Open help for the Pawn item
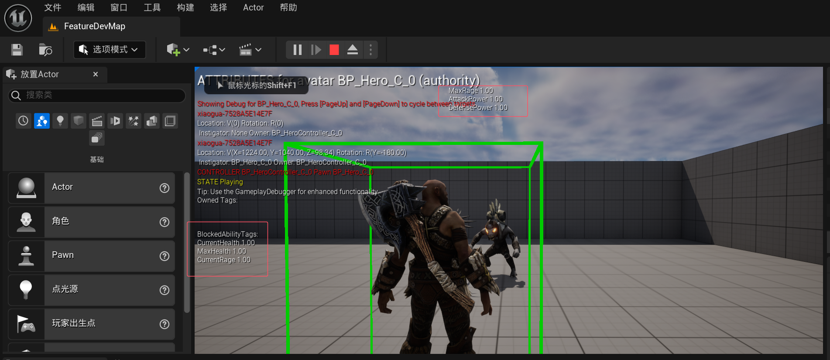Viewport: 830px width, 360px height. tap(165, 256)
